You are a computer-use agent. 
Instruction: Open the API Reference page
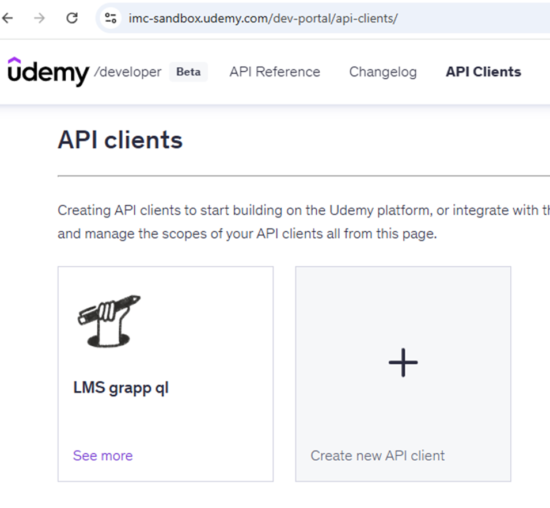(275, 72)
